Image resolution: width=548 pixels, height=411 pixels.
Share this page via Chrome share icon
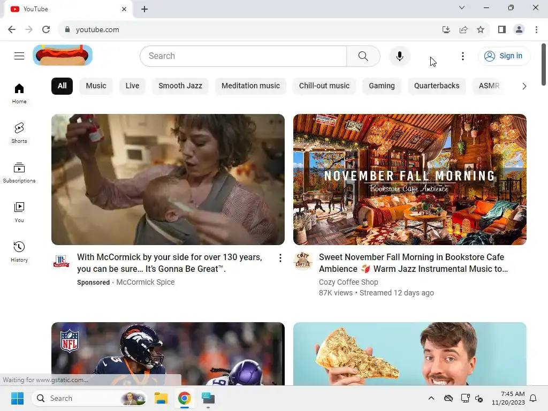[x=463, y=30]
